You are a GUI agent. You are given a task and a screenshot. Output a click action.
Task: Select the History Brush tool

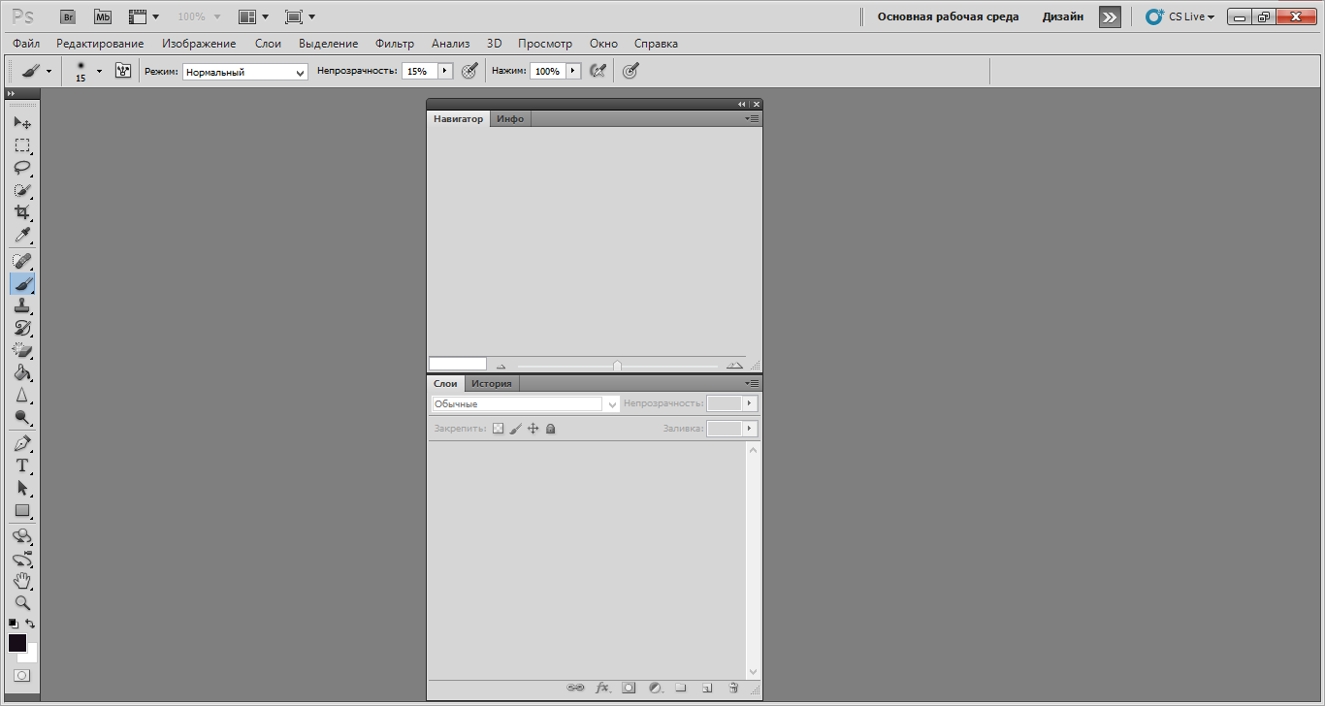[21, 329]
